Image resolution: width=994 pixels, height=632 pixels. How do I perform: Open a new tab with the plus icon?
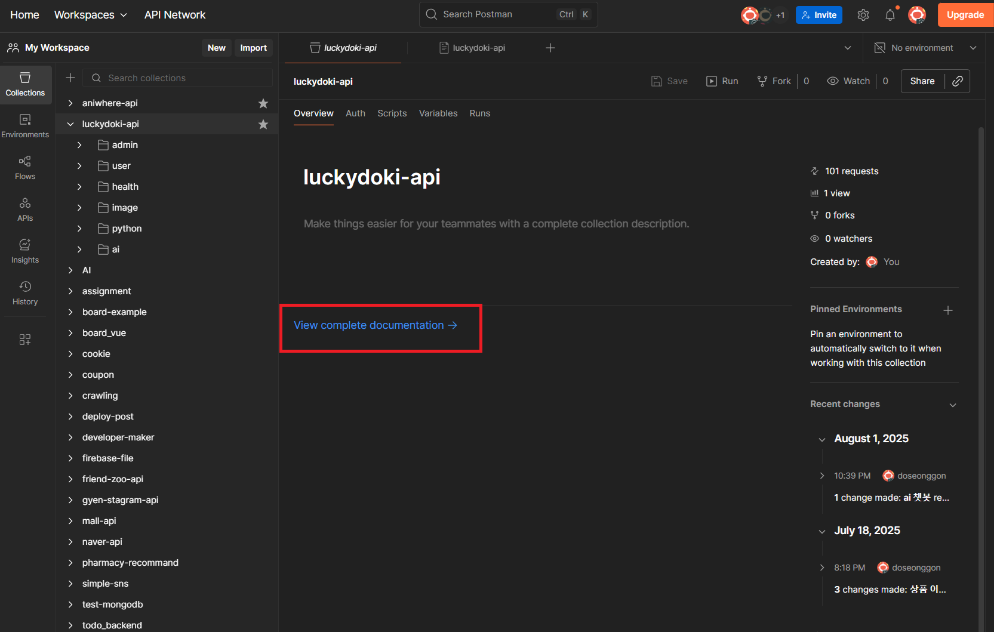pyautogui.click(x=550, y=48)
